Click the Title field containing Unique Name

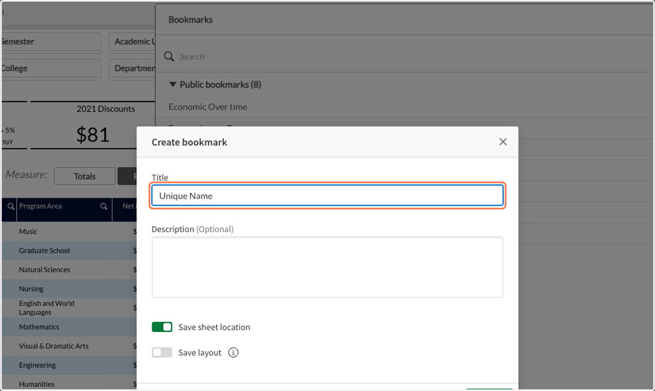pyautogui.click(x=327, y=195)
